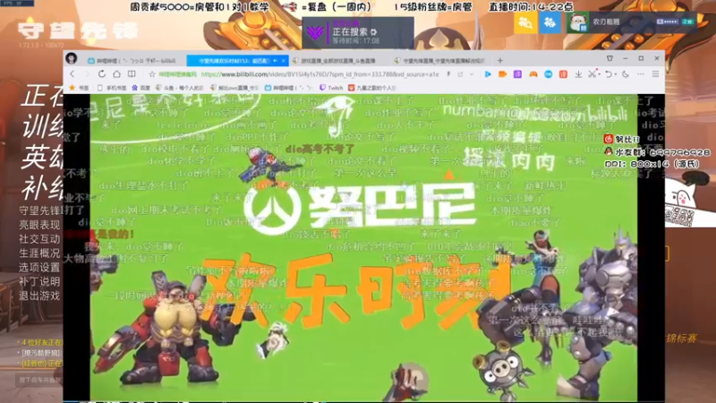Click the blue group icon in Overwatch header
Screen dimensions: 716x403
pyautogui.click(x=550, y=22)
